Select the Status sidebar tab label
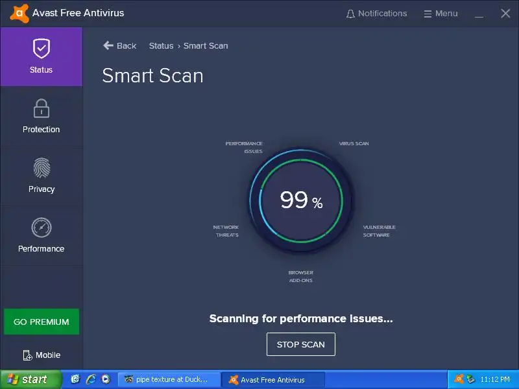Screen dimensions: 519x389 [41, 70]
